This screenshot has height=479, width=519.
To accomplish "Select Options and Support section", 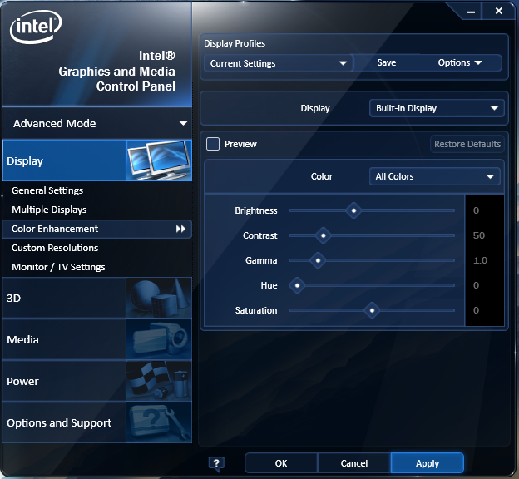I will click(97, 422).
